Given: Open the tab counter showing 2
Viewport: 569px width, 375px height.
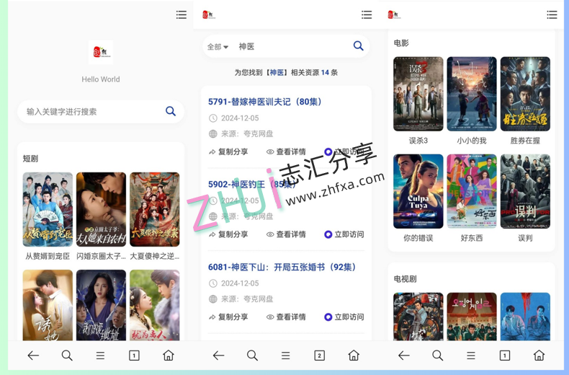Looking at the screenshot, I should [319, 356].
